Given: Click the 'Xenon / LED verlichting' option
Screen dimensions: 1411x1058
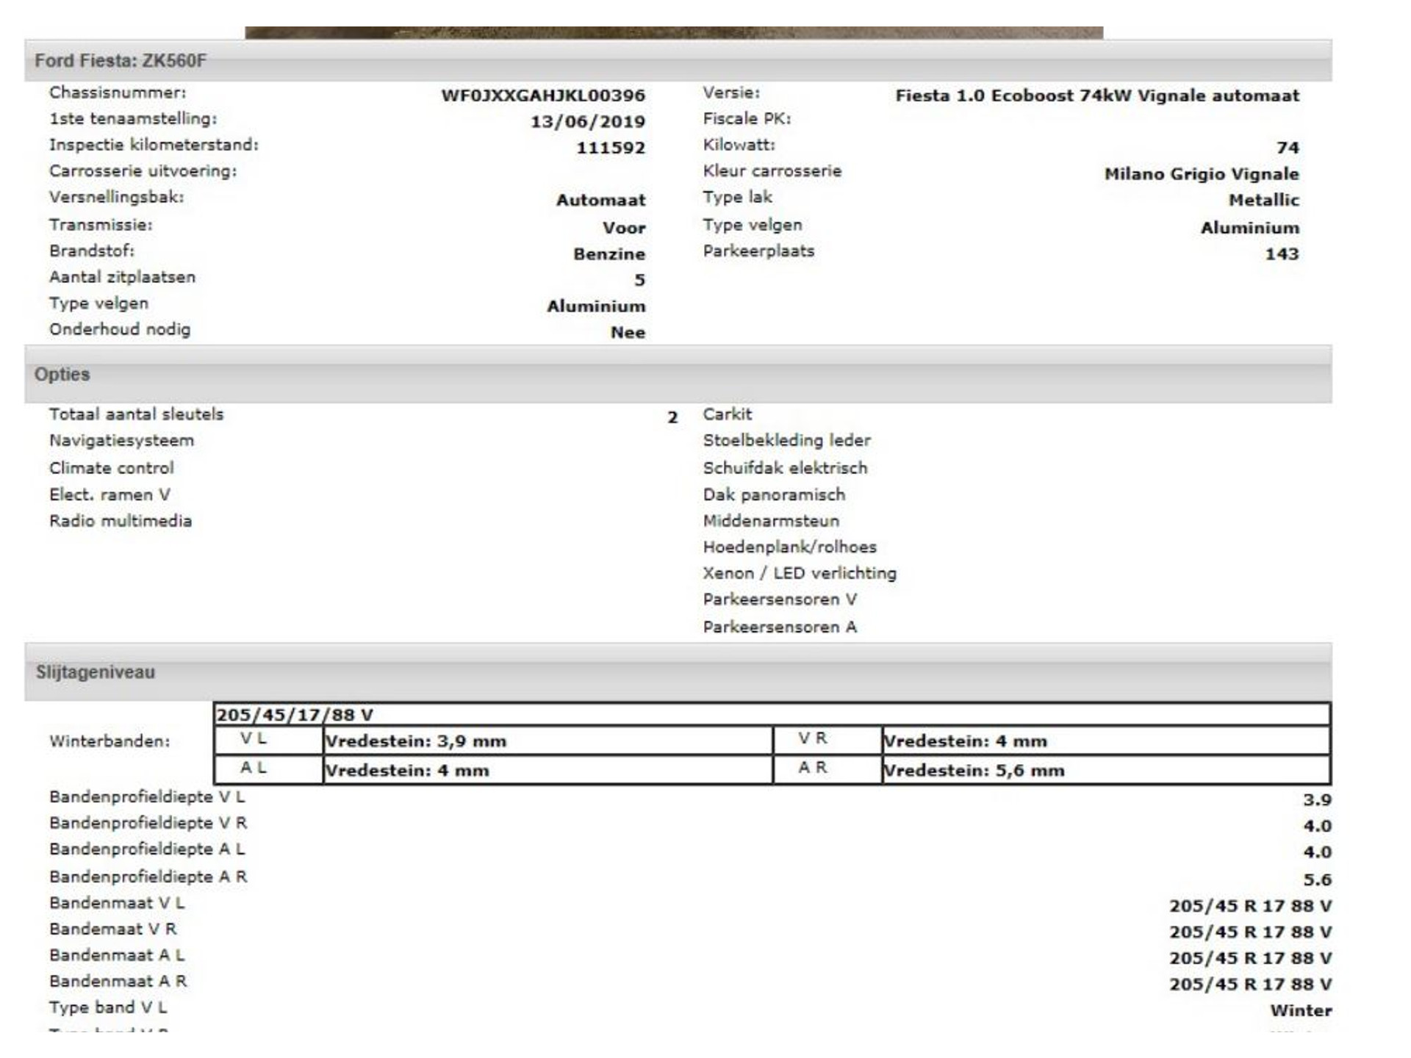Looking at the screenshot, I should tap(800, 573).
